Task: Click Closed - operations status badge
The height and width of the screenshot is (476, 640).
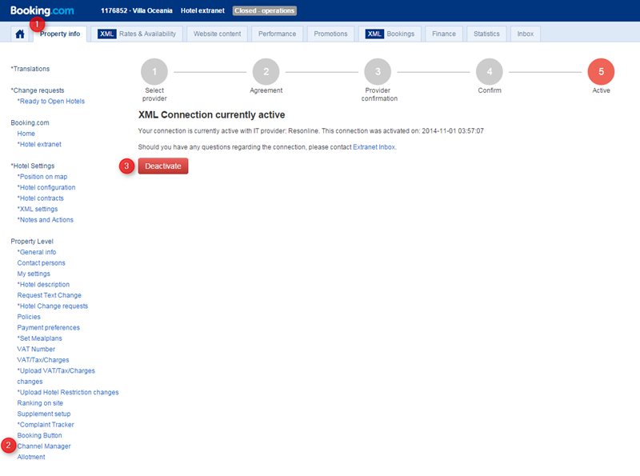Action: click(265, 10)
